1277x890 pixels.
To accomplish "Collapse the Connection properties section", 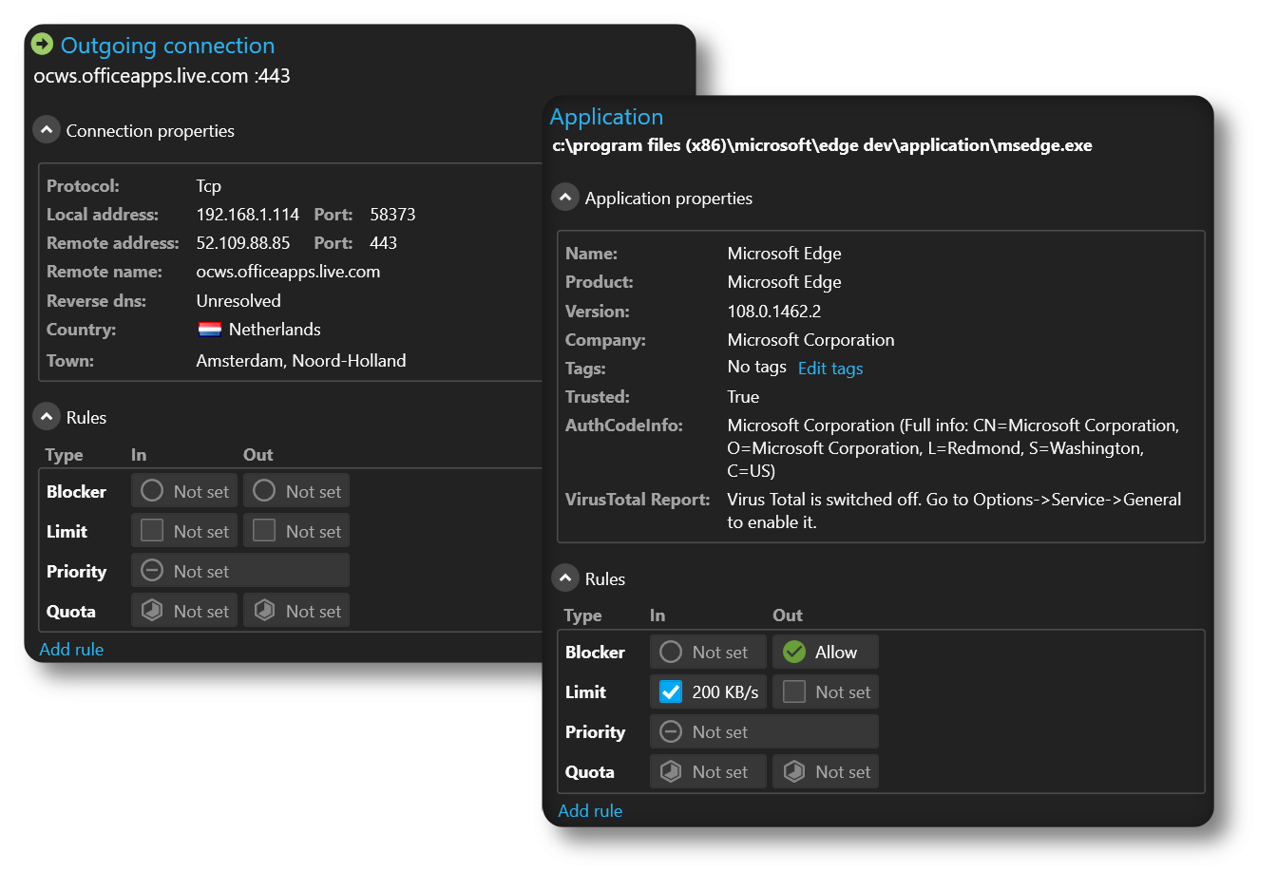I will (x=47, y=130).
